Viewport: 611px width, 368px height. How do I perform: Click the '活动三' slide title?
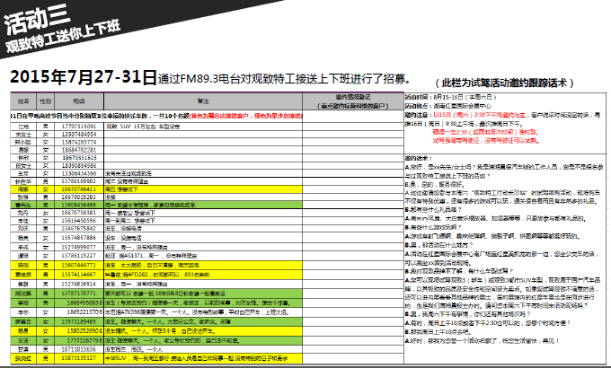[x=37, y=19]
